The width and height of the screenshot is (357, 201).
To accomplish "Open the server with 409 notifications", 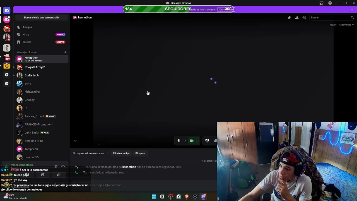I will [x=7, y=57].
